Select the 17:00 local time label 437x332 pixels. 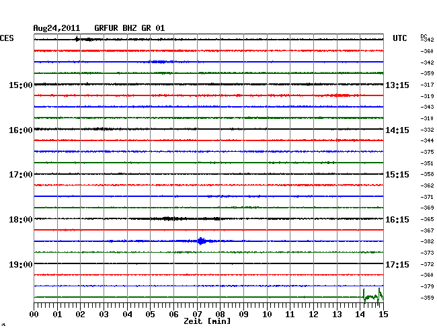coord(21,175)
